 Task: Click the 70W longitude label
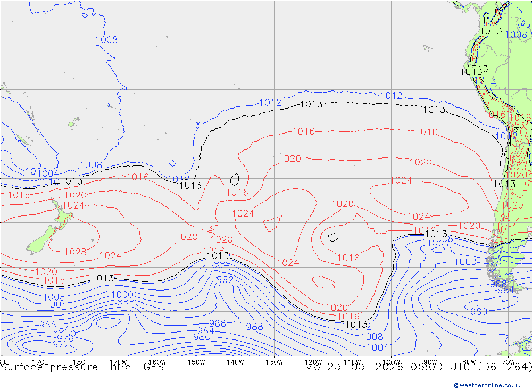(x=508, y=362)
